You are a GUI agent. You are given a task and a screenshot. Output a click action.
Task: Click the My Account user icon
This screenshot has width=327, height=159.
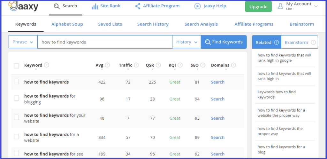coord(280,6)
